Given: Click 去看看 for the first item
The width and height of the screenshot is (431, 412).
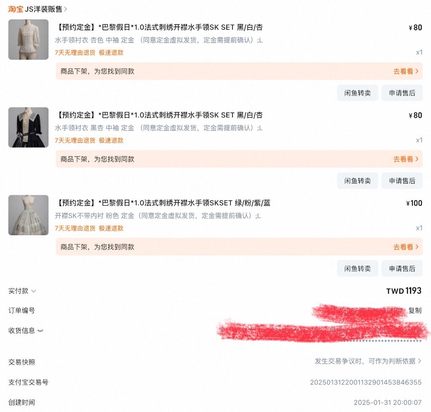Looking at the screenshot, I should 406,72.
